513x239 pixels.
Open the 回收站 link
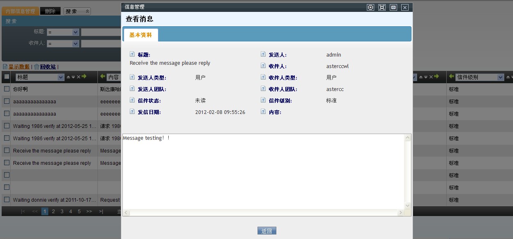[48, 67]
